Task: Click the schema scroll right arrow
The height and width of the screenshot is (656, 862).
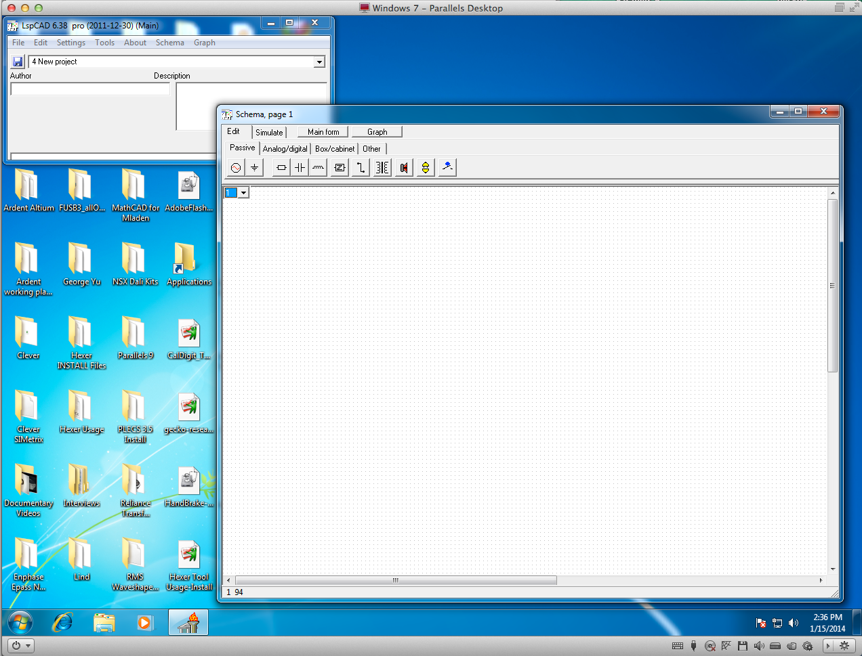Action: point(821,580)
